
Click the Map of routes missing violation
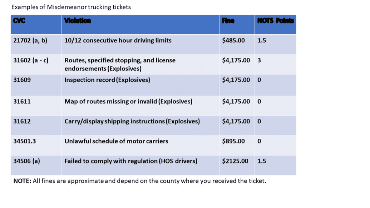[x=128, y=101]
